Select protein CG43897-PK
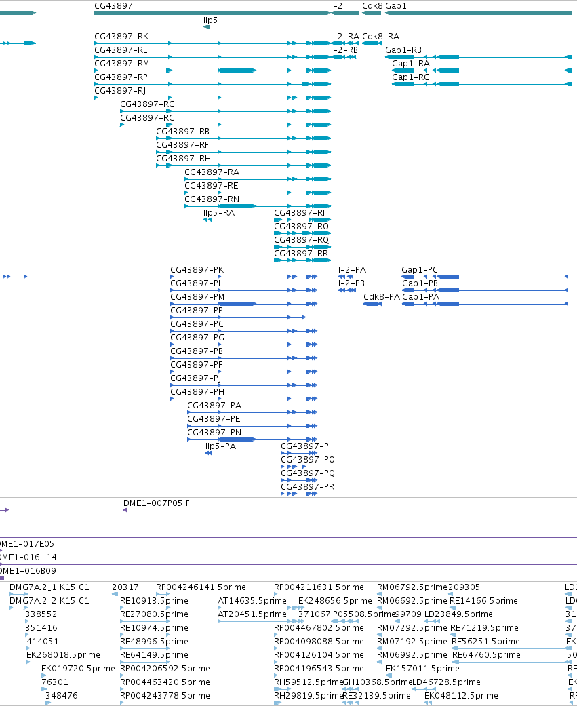This screenshot has height=706, width=577. point(197,270)
